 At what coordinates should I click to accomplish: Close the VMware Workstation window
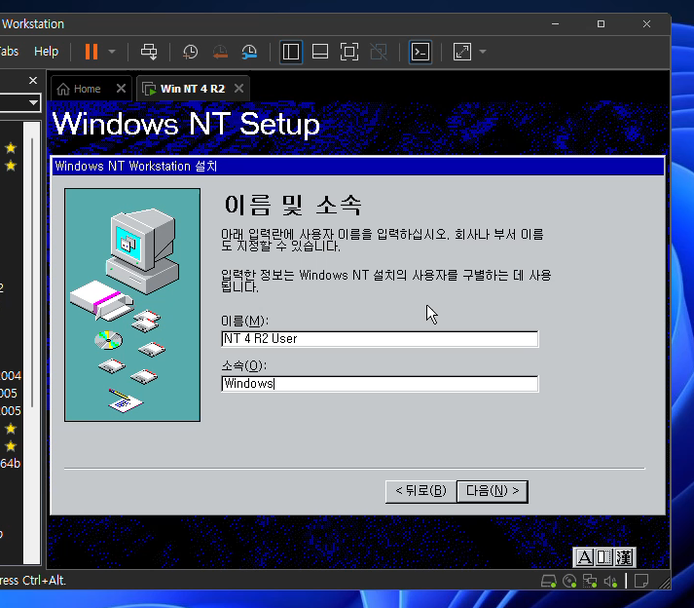point(646,24)
